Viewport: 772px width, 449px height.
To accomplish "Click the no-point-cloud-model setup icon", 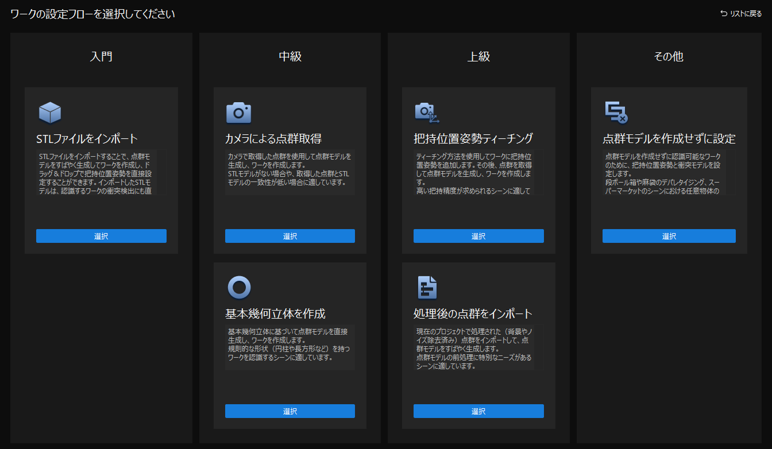I will pos(616,113).
